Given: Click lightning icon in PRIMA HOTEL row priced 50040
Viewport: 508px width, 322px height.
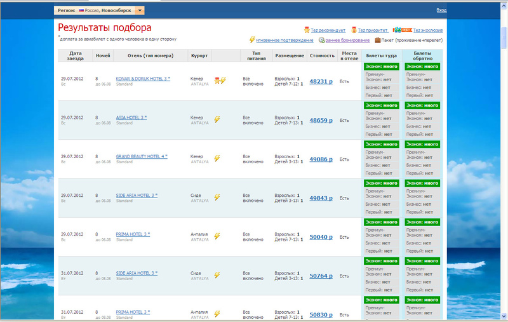Looking at the screenshot, I should 217,236.
